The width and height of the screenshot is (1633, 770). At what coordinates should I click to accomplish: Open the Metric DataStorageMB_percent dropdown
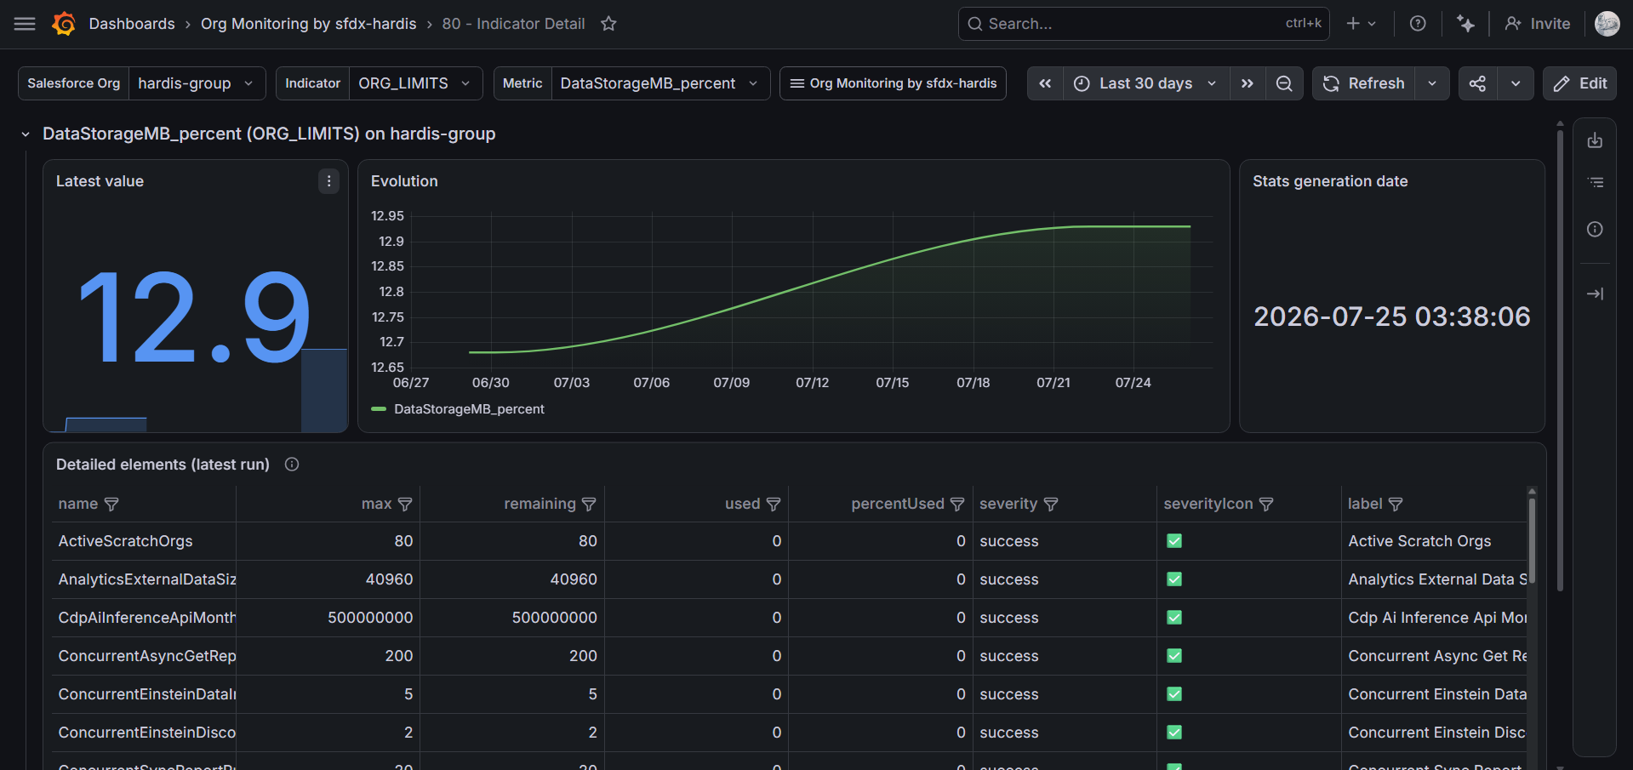[x=660, y=83]
